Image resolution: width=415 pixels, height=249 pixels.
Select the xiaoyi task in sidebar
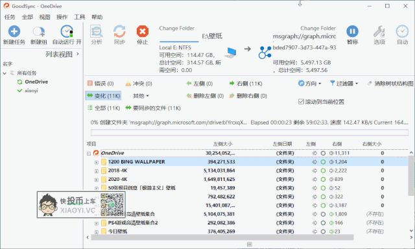coord(32,91)
